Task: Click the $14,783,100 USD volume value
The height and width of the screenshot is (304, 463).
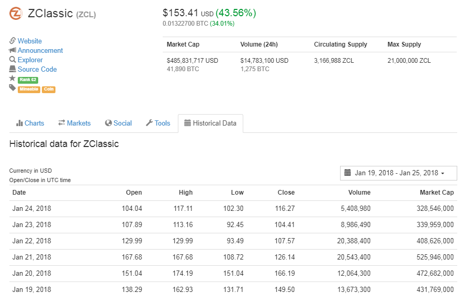Action: [264, 61]
